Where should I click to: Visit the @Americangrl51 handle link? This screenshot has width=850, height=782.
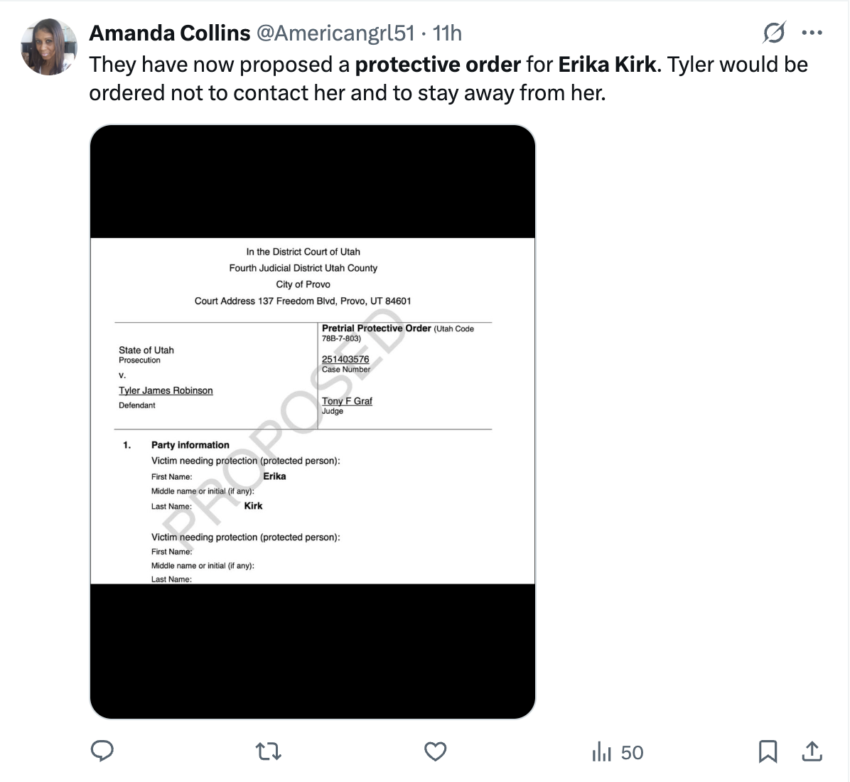coord(335,33)
